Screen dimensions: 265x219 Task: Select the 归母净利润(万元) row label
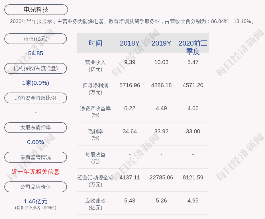(x=95, y=89)
